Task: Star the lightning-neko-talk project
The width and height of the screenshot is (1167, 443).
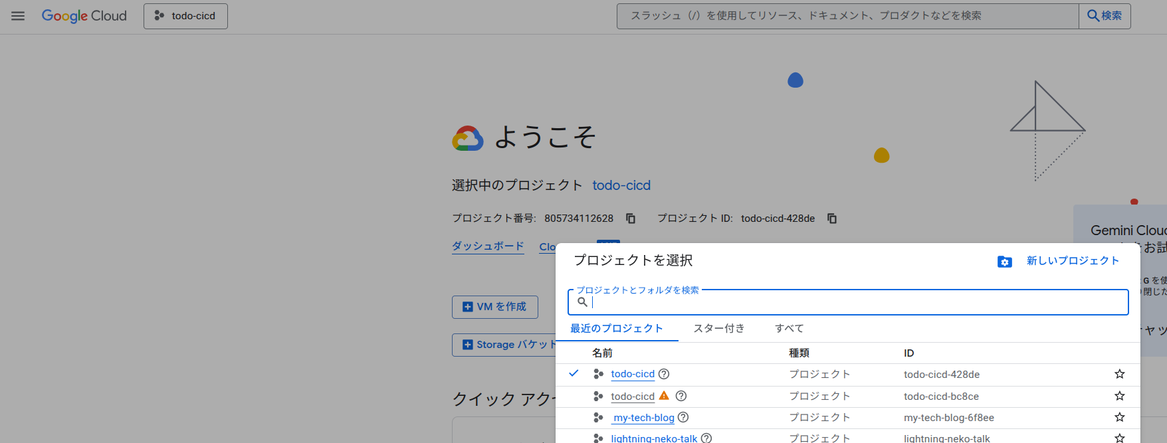Action: pos(1120,438)
